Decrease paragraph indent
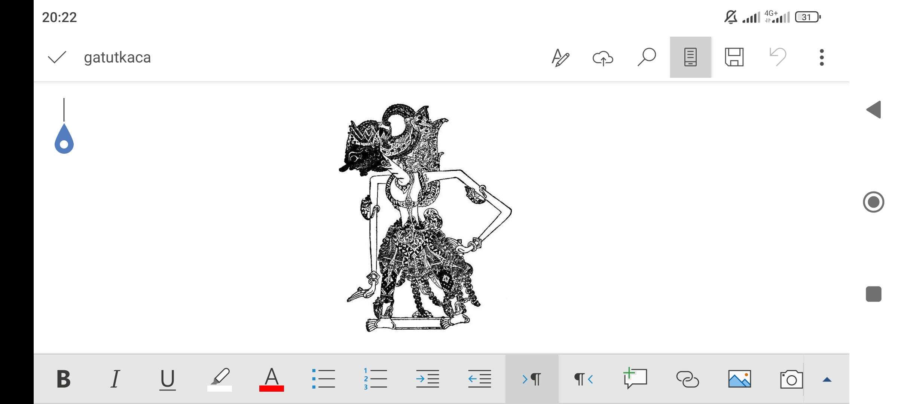 pos(479,379)
